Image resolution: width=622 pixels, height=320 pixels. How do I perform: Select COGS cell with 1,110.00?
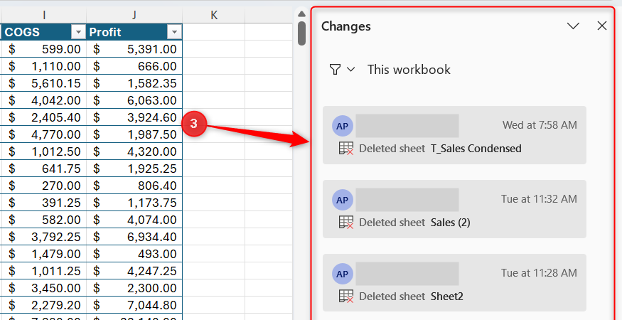tap(43, 66)
